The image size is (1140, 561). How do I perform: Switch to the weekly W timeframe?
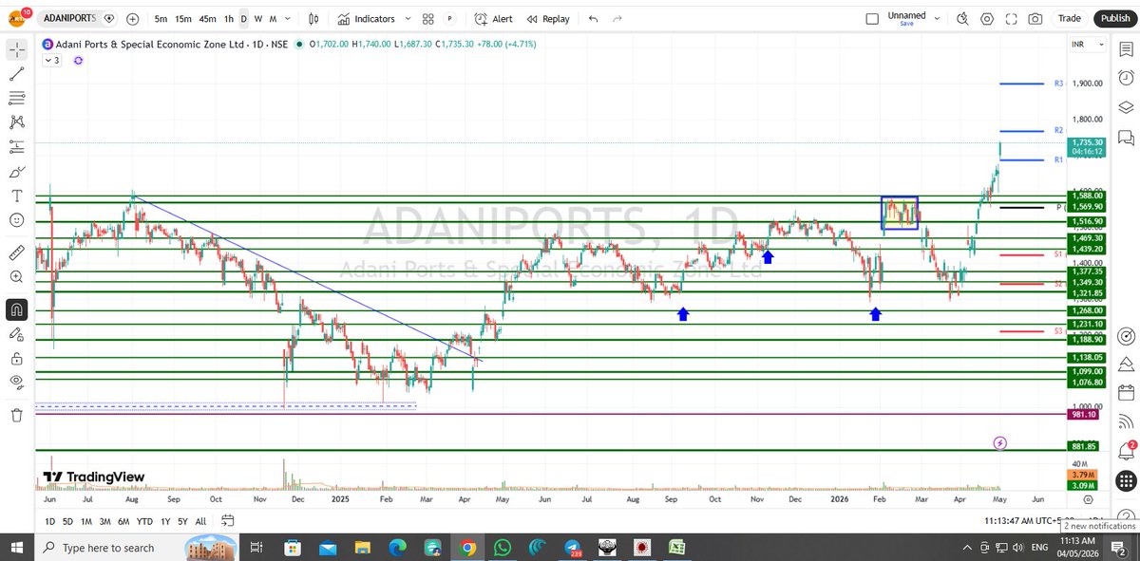point(259,19)
